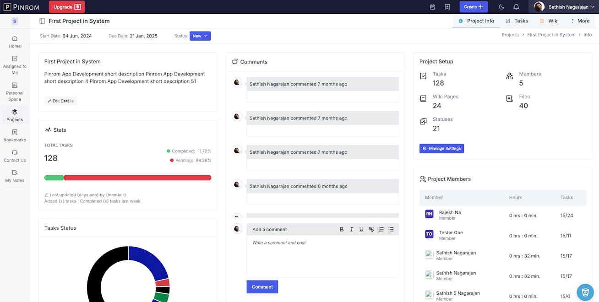The image size is (599, 302).
Task: Open My Notes in sidebar
Action: click(x=15, y=176)
